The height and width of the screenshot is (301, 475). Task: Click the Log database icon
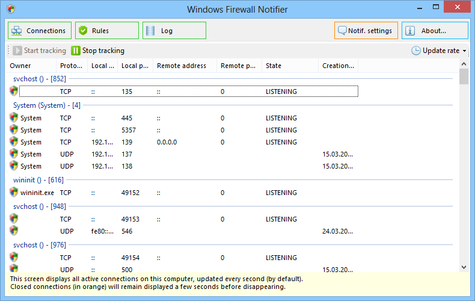pos(150,31)
